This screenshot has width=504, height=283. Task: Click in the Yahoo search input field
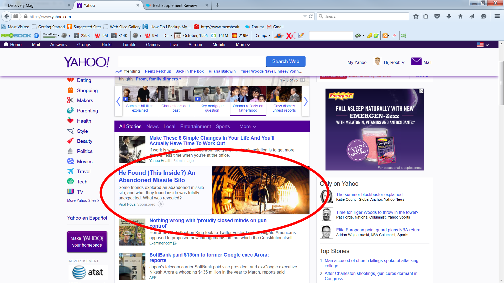[191, 62]
